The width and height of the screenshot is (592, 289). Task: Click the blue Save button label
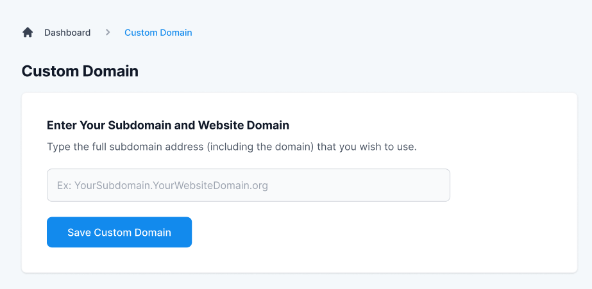119,232
